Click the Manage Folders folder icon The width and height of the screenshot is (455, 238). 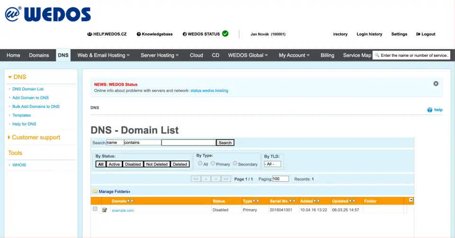click(x=95, y=192)
